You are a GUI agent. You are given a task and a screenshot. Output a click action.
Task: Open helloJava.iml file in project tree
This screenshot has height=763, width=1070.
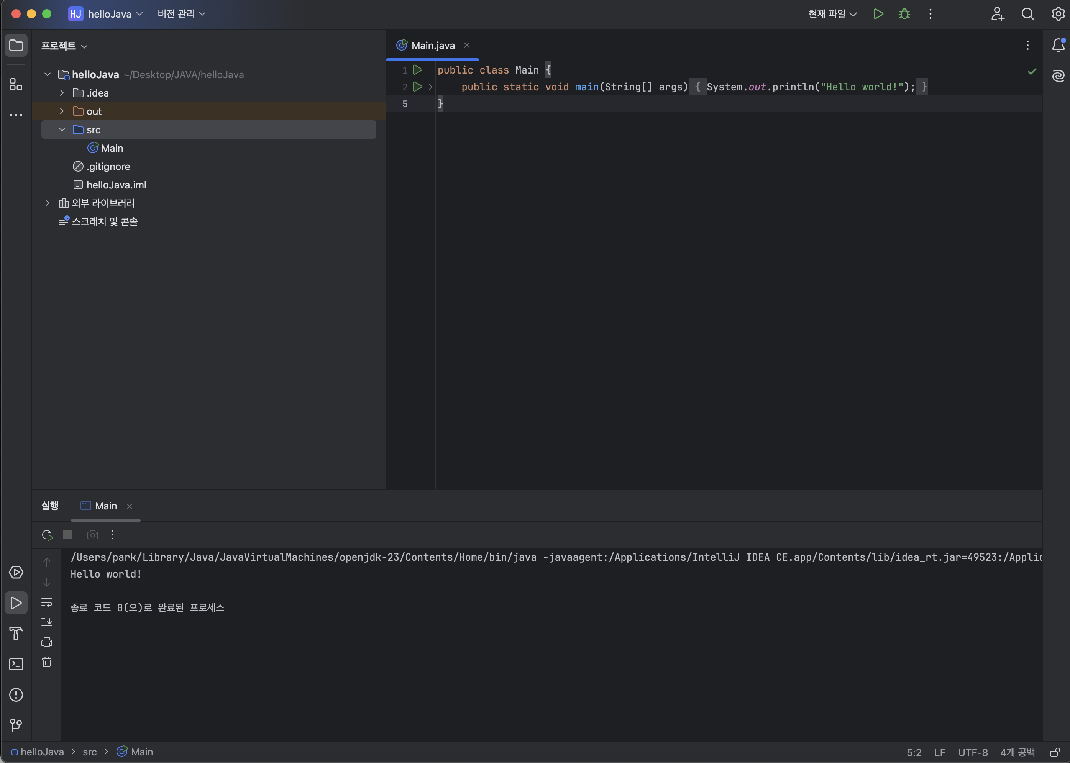tap(116, 185)
